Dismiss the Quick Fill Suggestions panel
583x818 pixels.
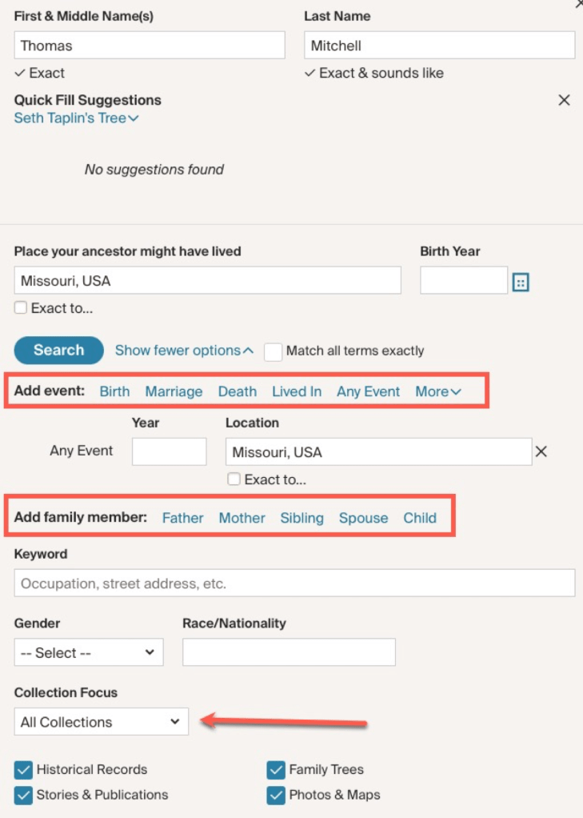click(564, 100)
